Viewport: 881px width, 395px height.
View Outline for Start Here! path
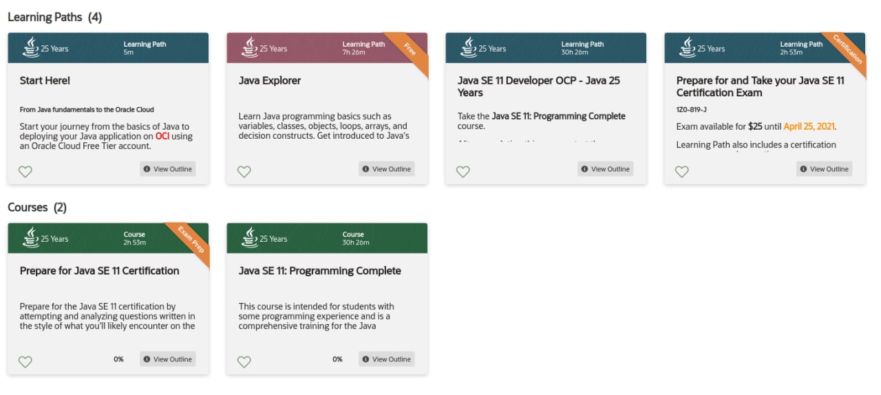[x=168, y=169]
